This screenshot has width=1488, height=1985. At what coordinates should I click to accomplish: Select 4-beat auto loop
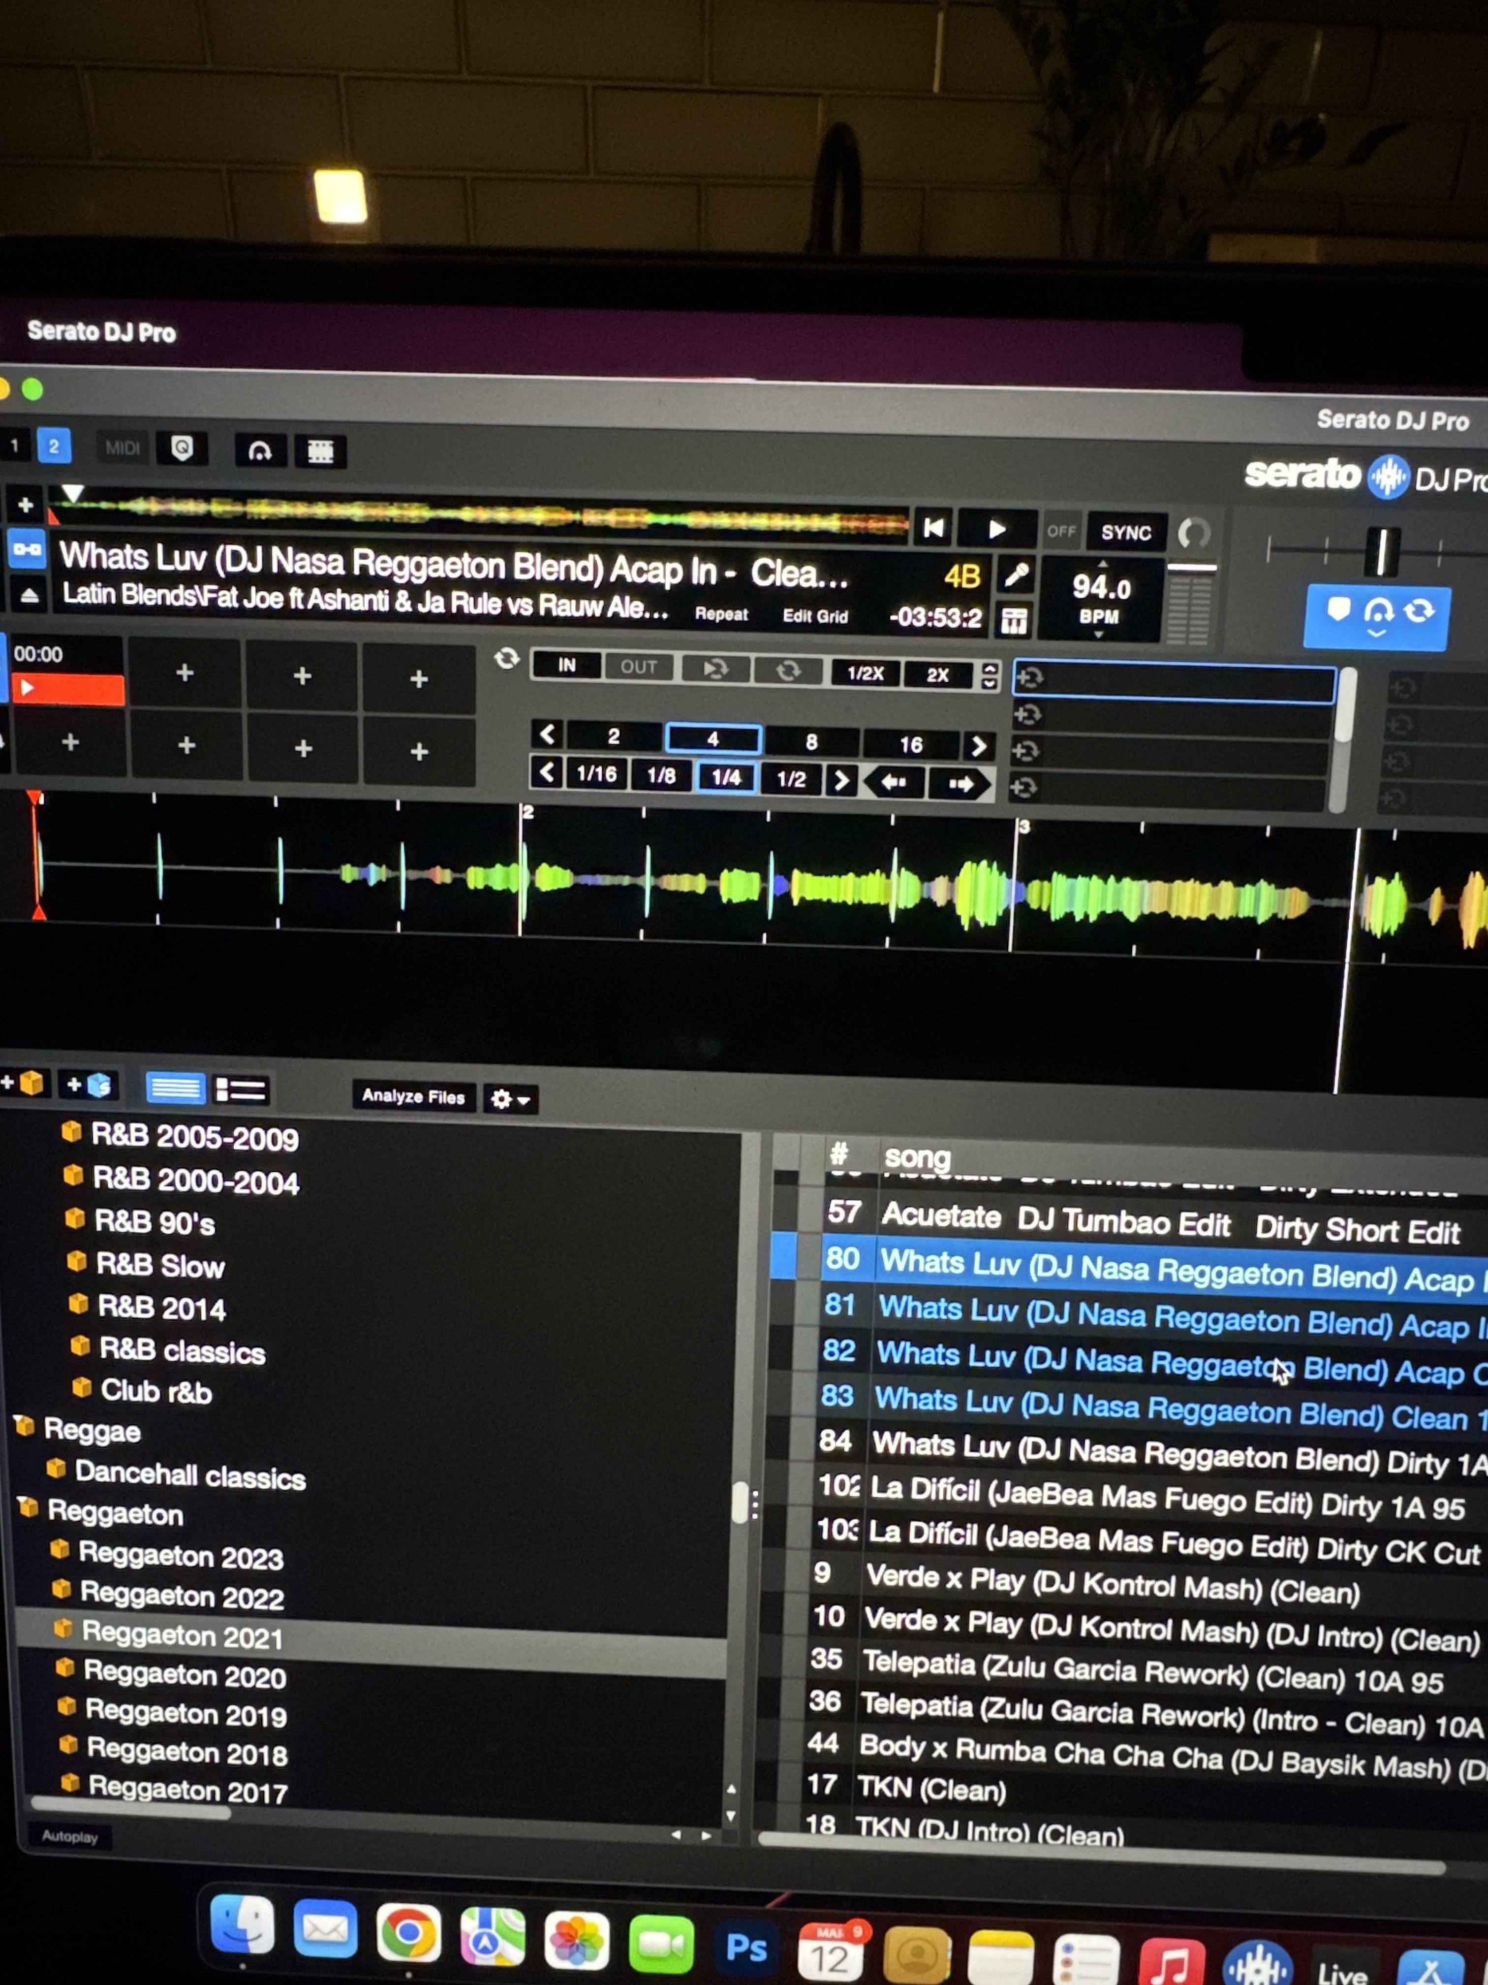713,739
